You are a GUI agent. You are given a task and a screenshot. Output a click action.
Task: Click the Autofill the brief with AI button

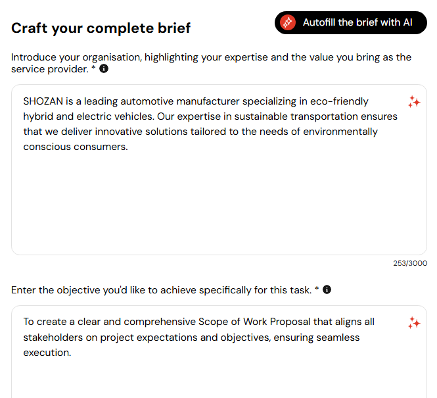click(x=351, y=22)
